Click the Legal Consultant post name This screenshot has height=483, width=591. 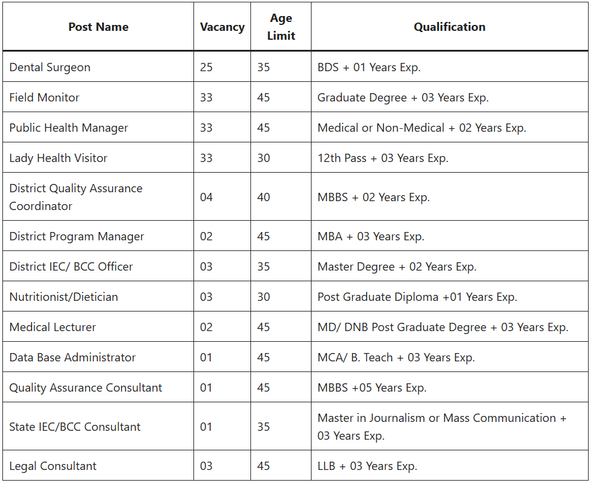[53, 466]
